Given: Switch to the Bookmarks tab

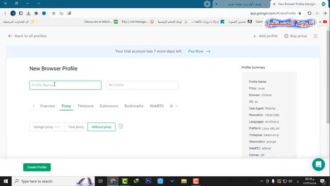Looking at the screenshot, I should 134,106.
